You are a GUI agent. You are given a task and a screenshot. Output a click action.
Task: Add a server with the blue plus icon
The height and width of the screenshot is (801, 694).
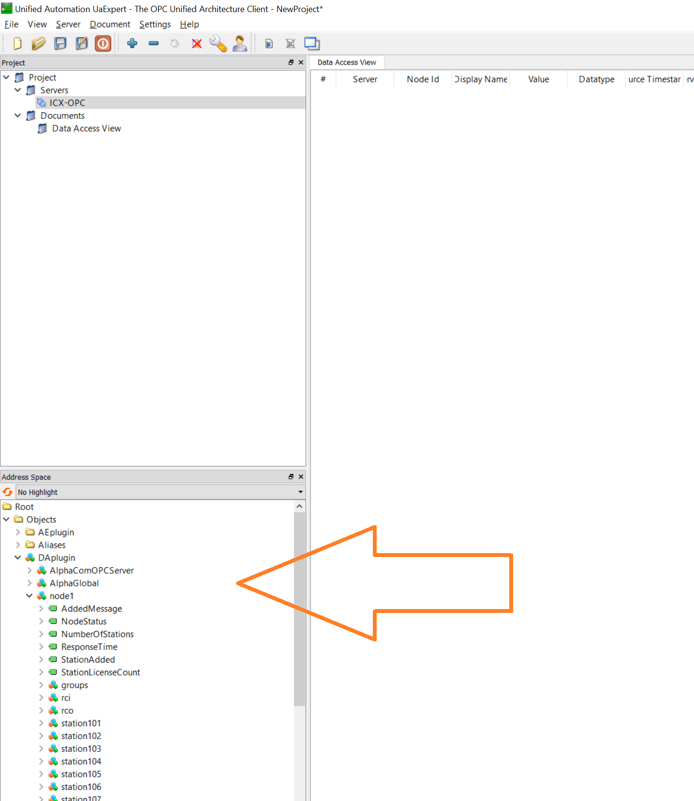132,43
